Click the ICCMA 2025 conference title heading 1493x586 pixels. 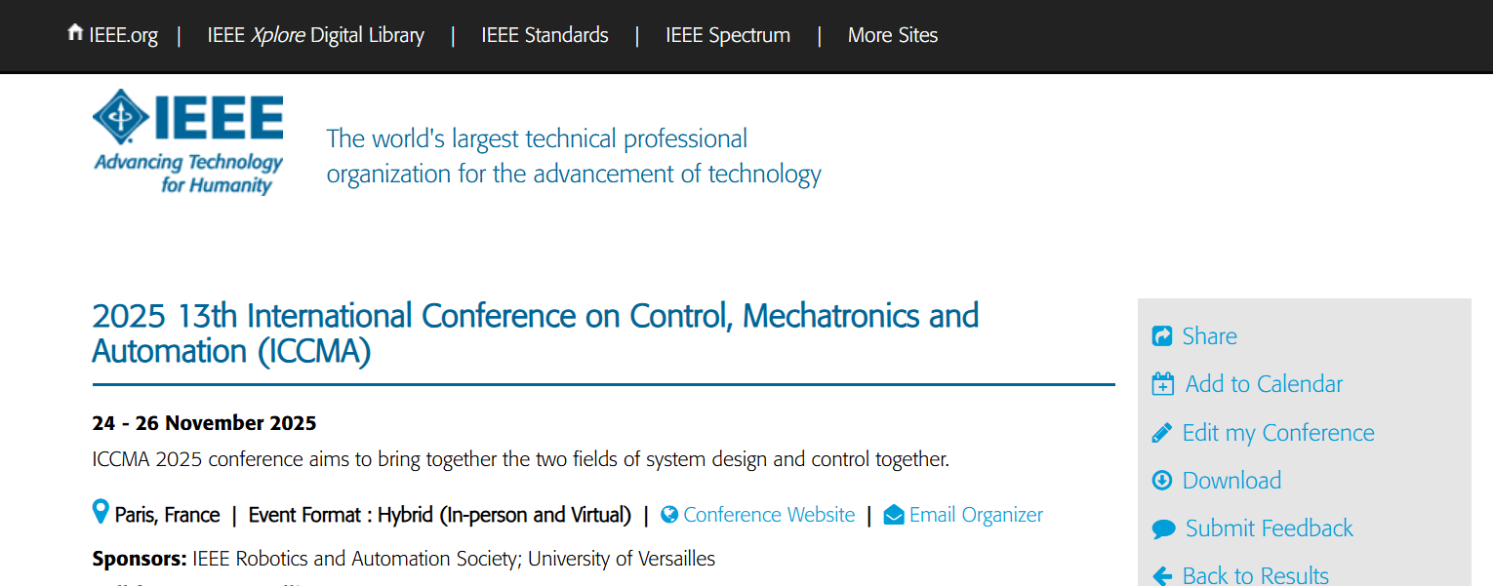tap(536, 333)
